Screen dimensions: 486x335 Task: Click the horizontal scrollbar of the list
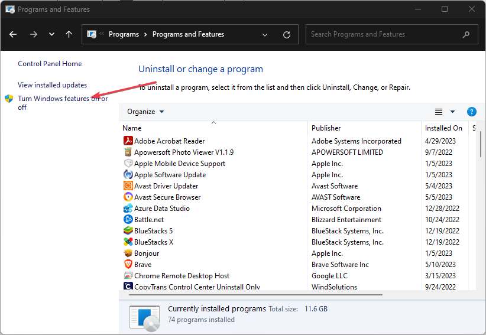pos(255,295)
